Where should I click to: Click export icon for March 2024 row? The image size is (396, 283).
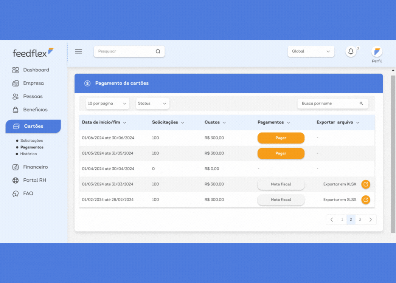tap(365, 184)
